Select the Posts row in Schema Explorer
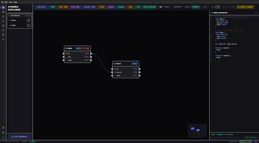The height and width of the screenshot is (143, 259). (19, 26)
